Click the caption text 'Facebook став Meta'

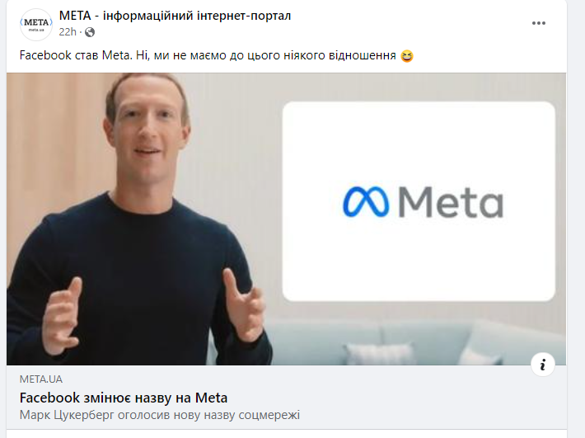point(76,55)
